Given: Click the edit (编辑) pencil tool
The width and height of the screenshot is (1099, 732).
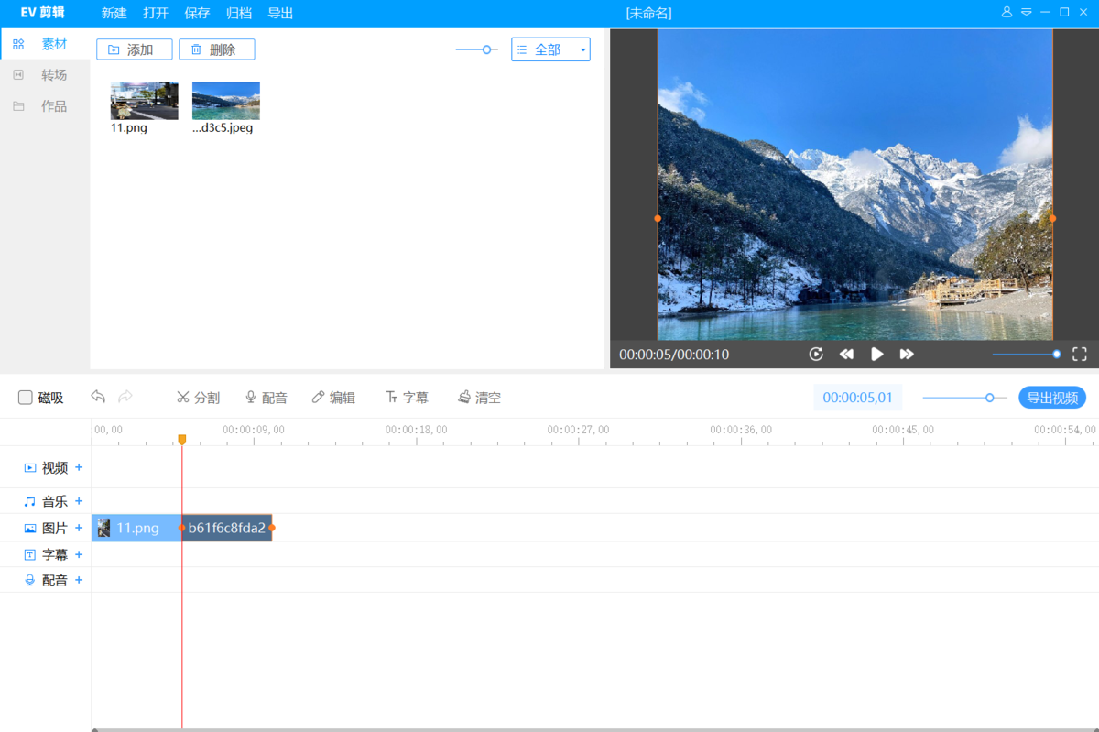Looking at the screenshot, I should coord(333,398).
